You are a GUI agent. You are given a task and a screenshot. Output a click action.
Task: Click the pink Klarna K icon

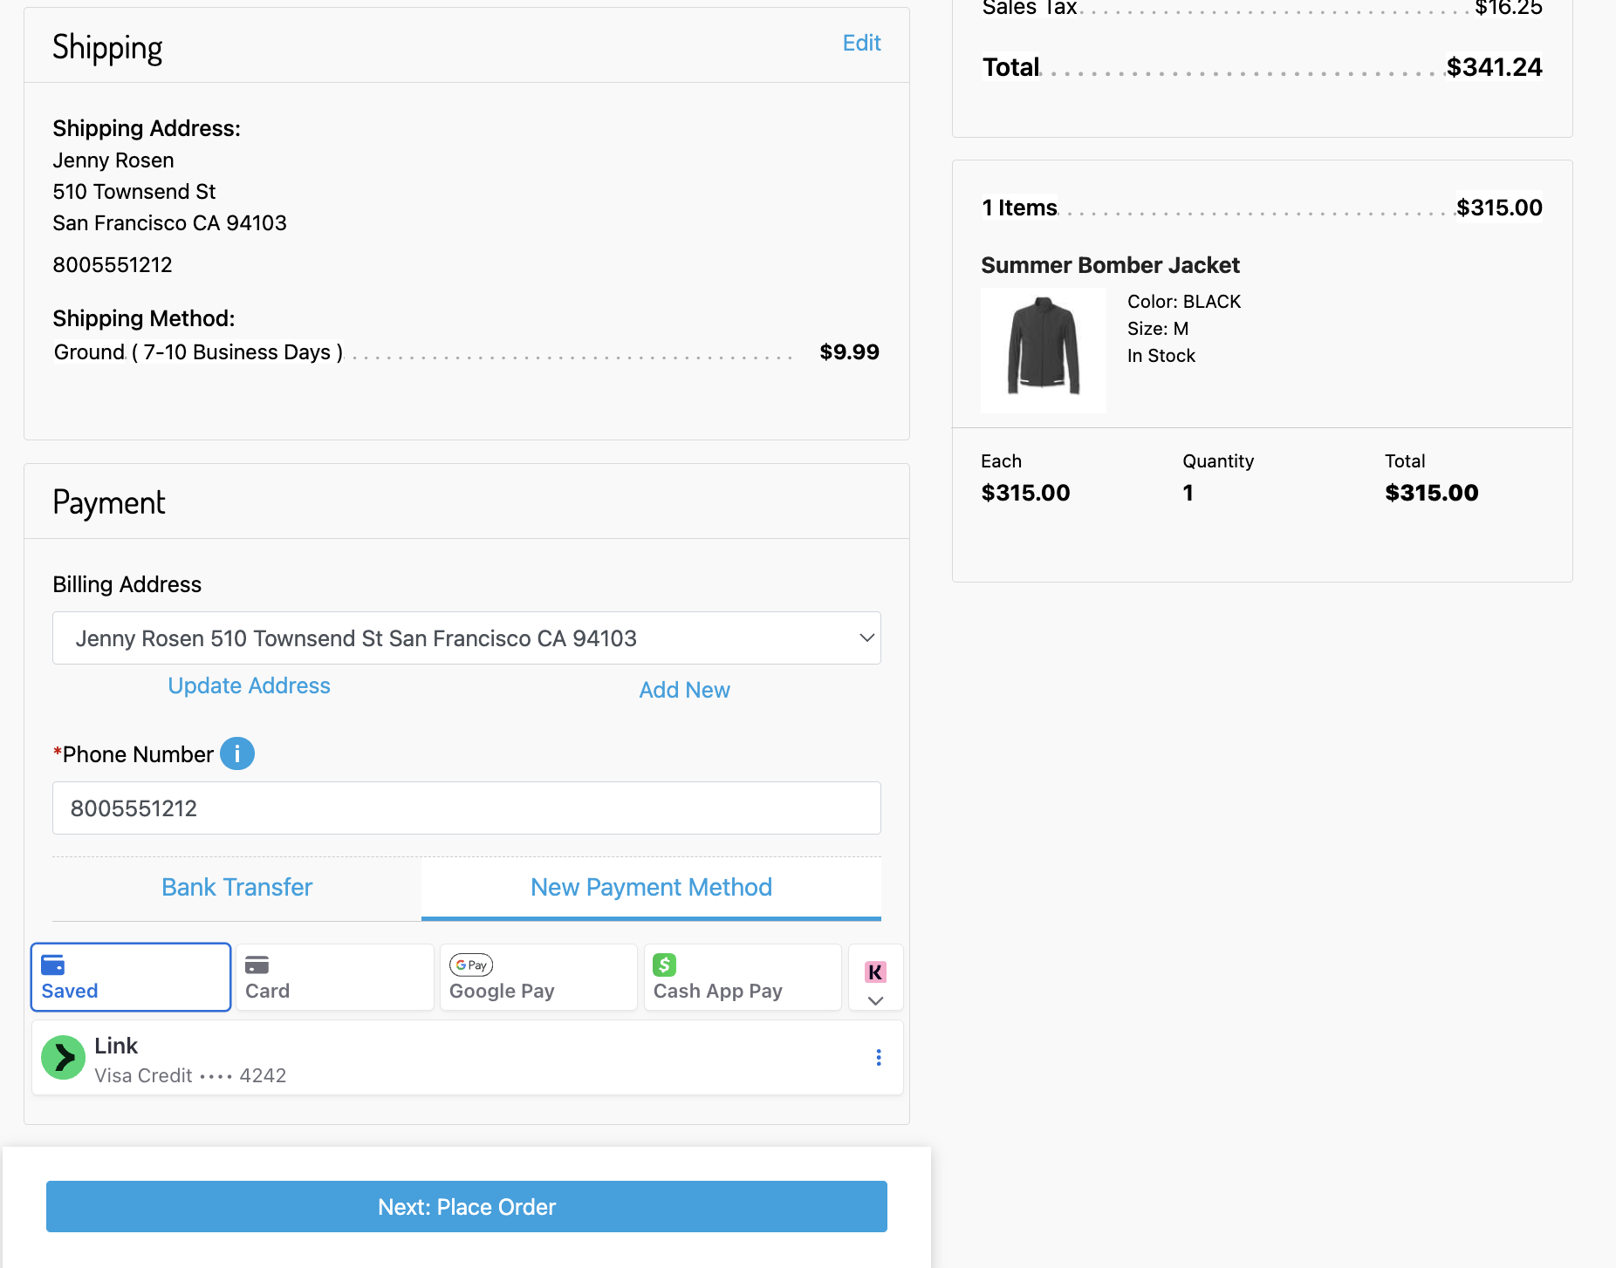pyautogui.click(x=875, y=971)
